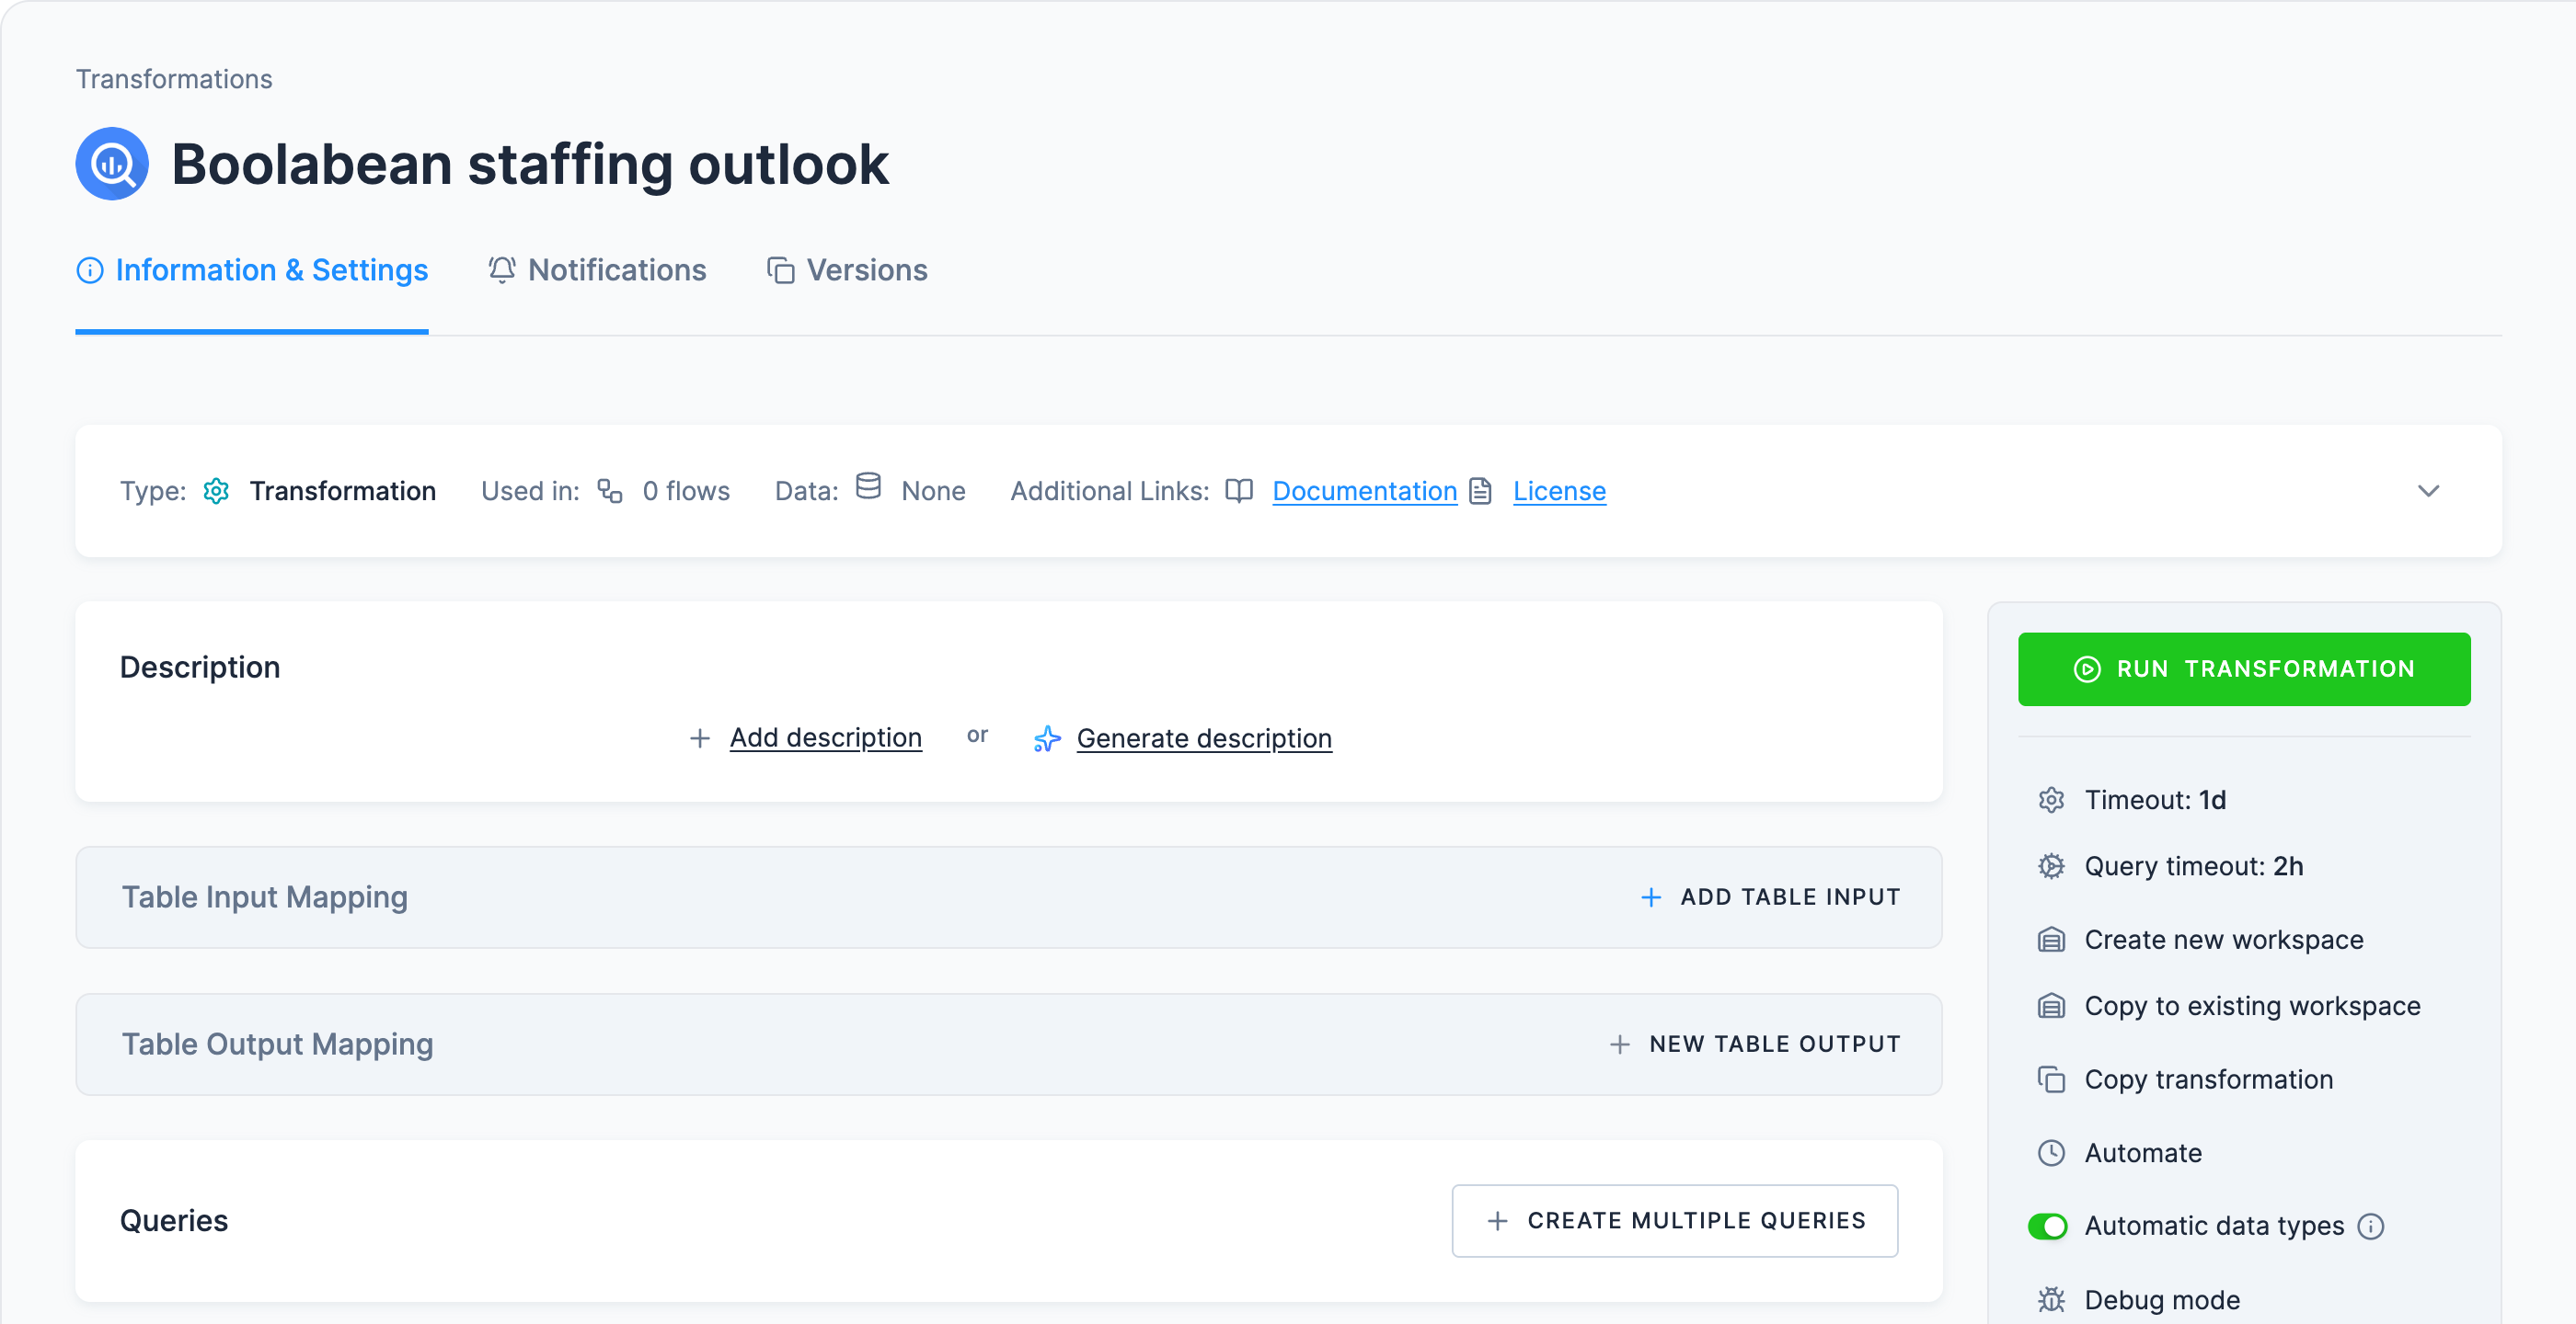Image resolution: width=2576 pixels, height=1324 pixels.
Task: Select Copy transformation option
Action: pos(2208,1080)
